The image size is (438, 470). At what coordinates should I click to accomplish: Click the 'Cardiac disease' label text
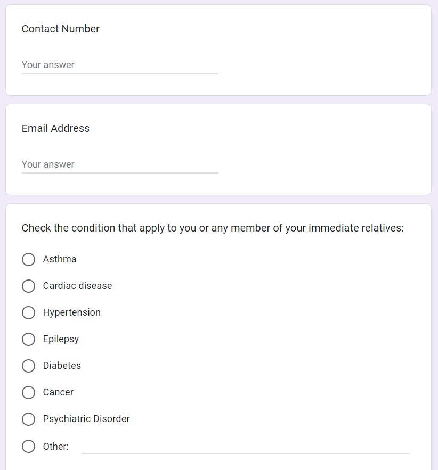[x=77, y=286]
